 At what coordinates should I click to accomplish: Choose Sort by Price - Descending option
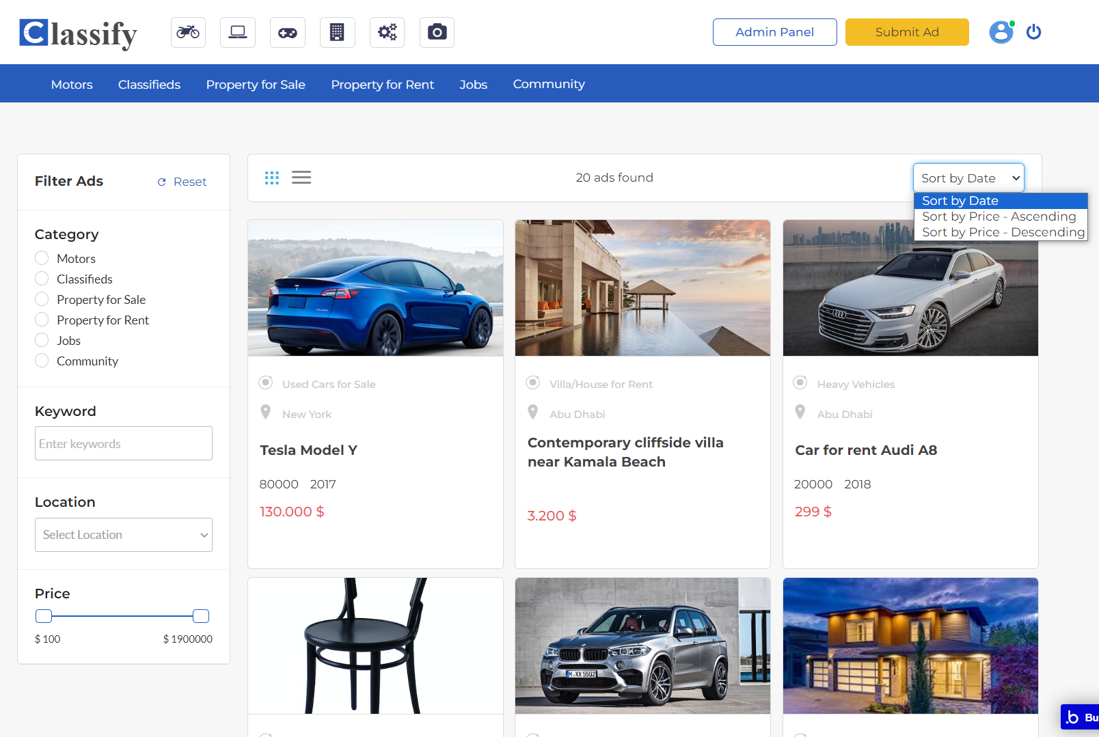pyautogui.click(x=1003, y=232)
